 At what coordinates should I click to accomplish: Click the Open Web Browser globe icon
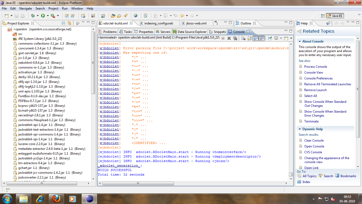pos(135,16)
